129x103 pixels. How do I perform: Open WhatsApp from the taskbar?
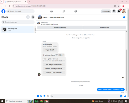pyautogui.click(x=37, y=101)
